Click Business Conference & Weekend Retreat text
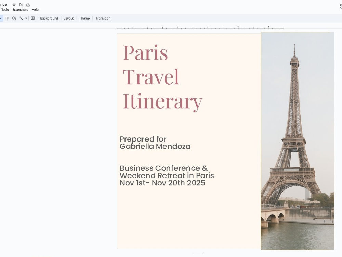 [x=167, y=172]
